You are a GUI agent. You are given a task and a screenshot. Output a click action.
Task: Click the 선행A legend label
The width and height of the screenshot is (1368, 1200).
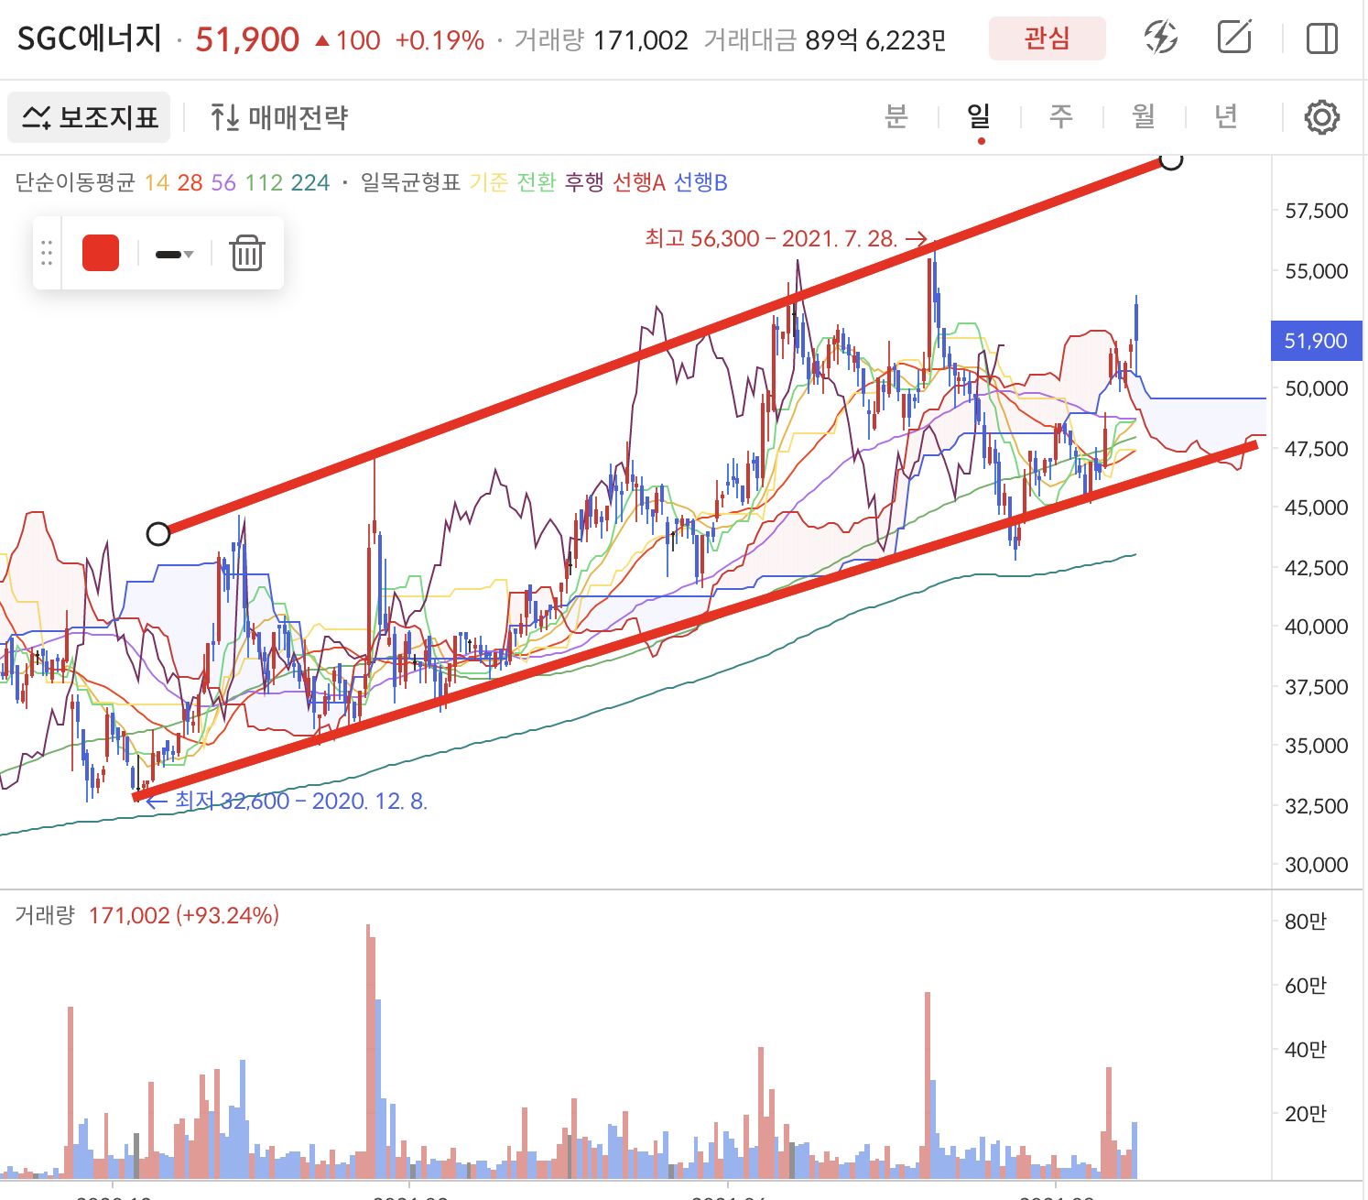point(638,182)
